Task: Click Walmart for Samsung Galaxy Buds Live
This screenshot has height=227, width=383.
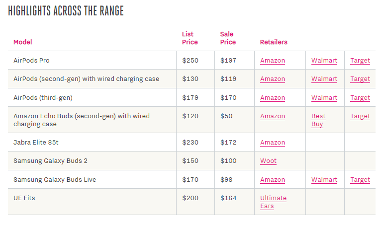Action: click(324, 180)
